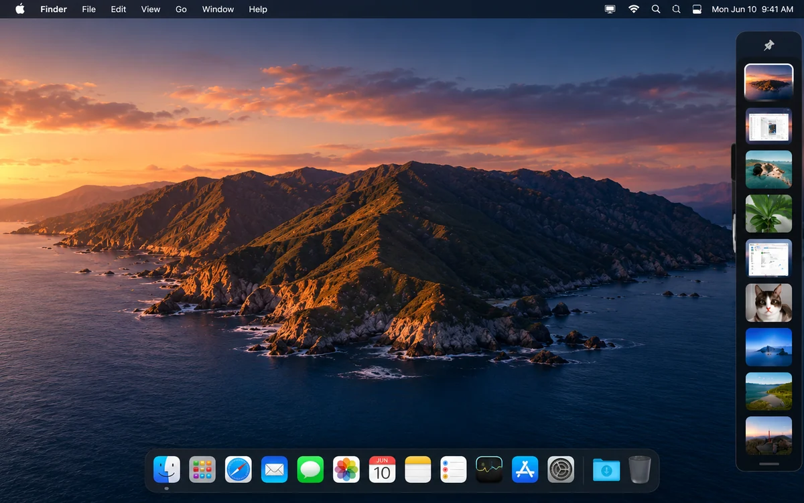Launch the Photos app
804x503 pixels.
tap(346, 470)
